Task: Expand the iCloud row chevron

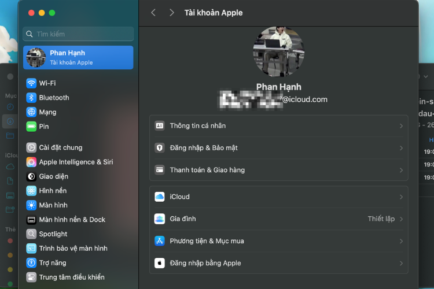Action: (x=401, y=197)
